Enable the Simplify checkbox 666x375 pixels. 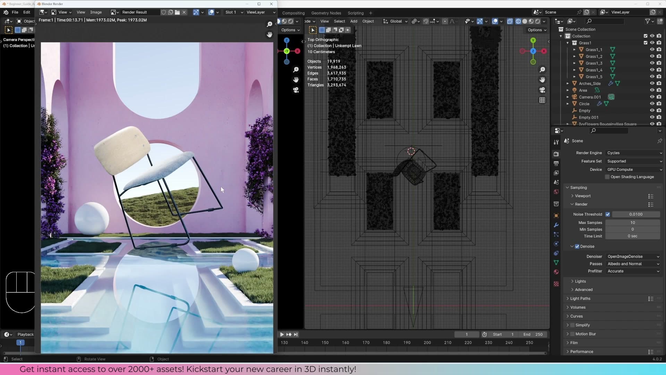point(572,325)
